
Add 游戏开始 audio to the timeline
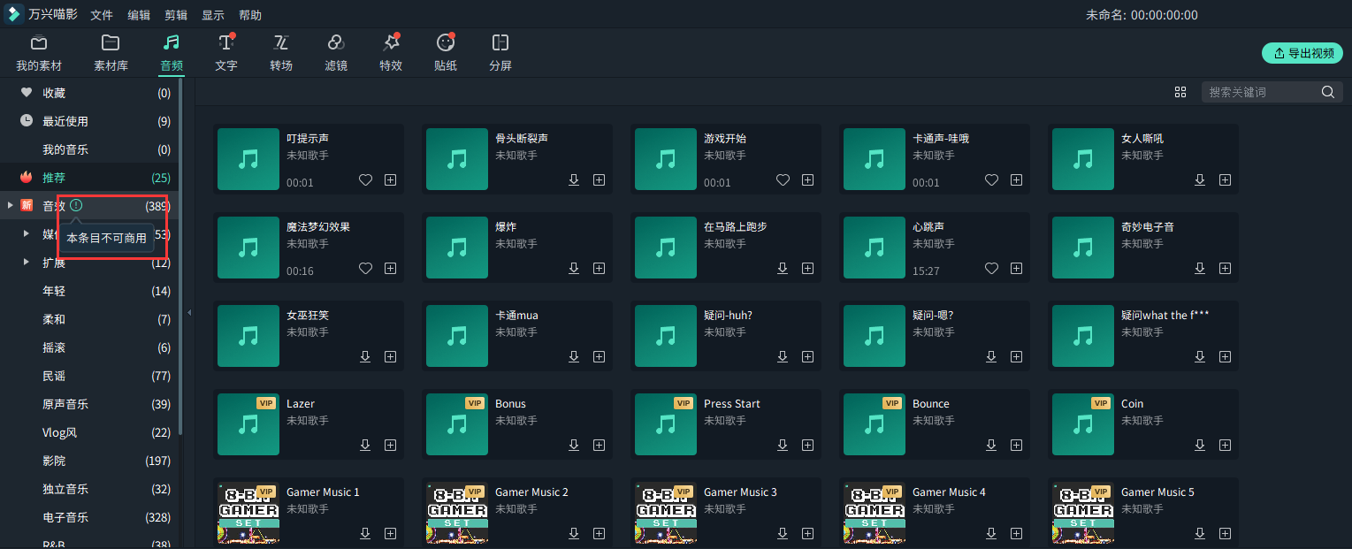point(807,180)
